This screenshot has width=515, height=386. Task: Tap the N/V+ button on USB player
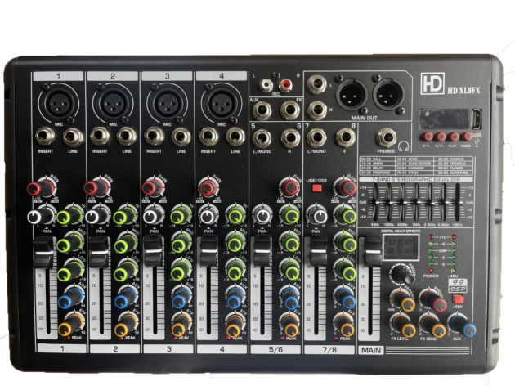coord(441,137)
